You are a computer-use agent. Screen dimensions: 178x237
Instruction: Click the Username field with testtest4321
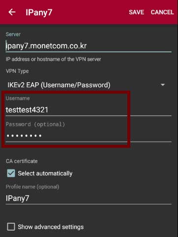89,110
